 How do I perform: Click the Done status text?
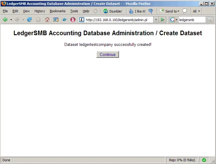6,160
